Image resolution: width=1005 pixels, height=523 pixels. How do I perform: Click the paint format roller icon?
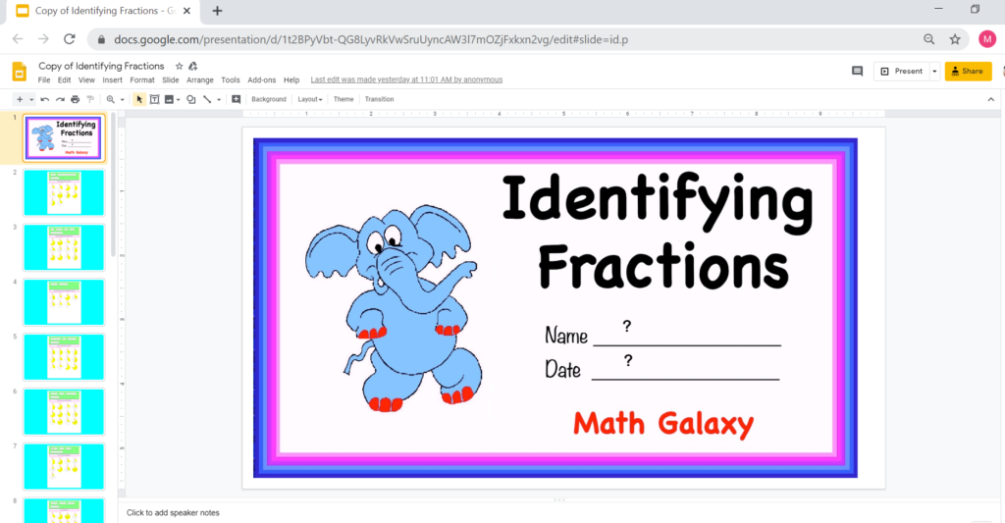[x=90, y=99]
